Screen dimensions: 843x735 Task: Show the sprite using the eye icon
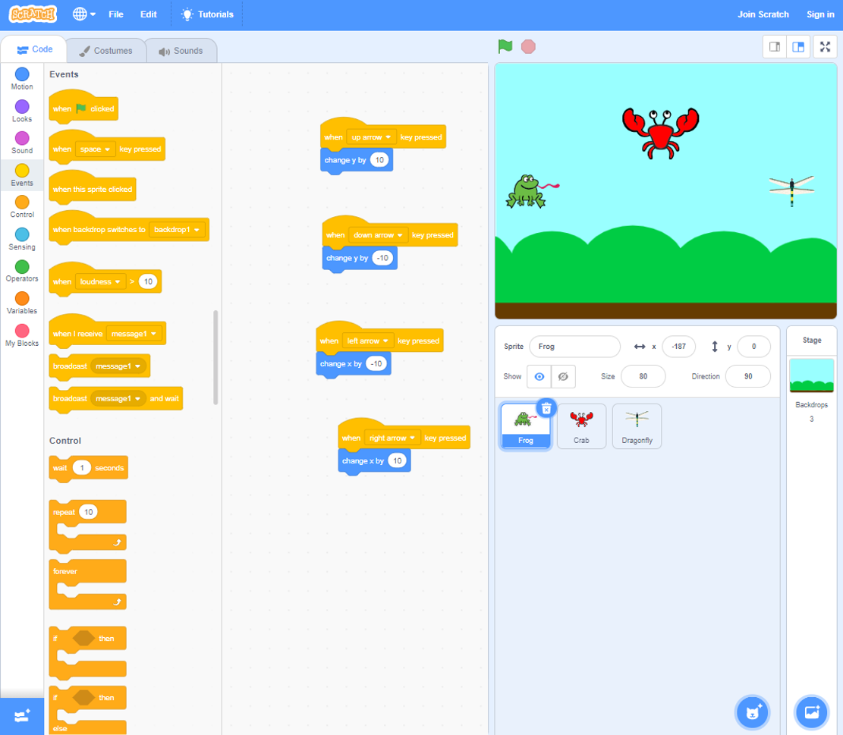[539, 376]
